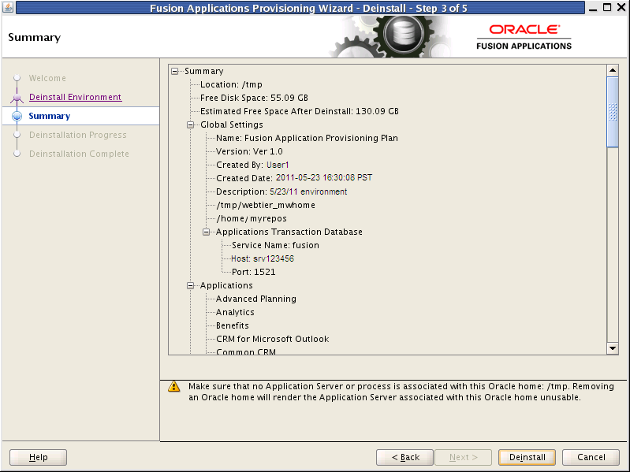Screen dimensions: 630x472
Task: Select 'Host: srv123456' row
Action: click(263, 258)
